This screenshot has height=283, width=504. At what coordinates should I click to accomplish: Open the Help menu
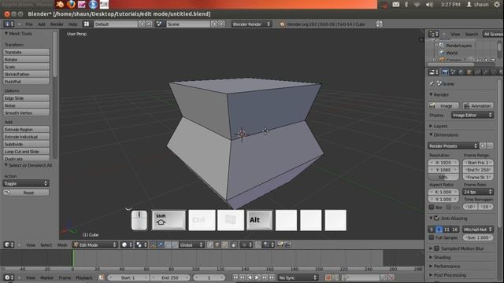click(x=72, y=24)
